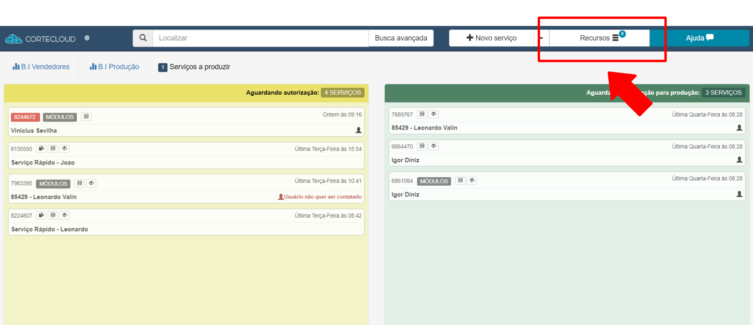
Task: Expand the Novo serviço dropdown arrow
Action: pos(541,38)
